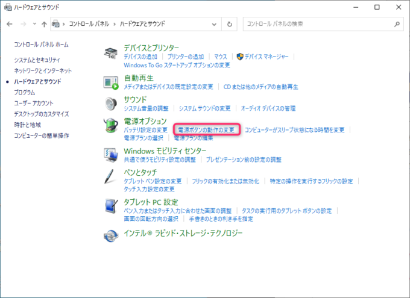Click メディアまたはデバイスの既定設定の変更
This screenshot has height=298, width=410.
pos(168,87)
